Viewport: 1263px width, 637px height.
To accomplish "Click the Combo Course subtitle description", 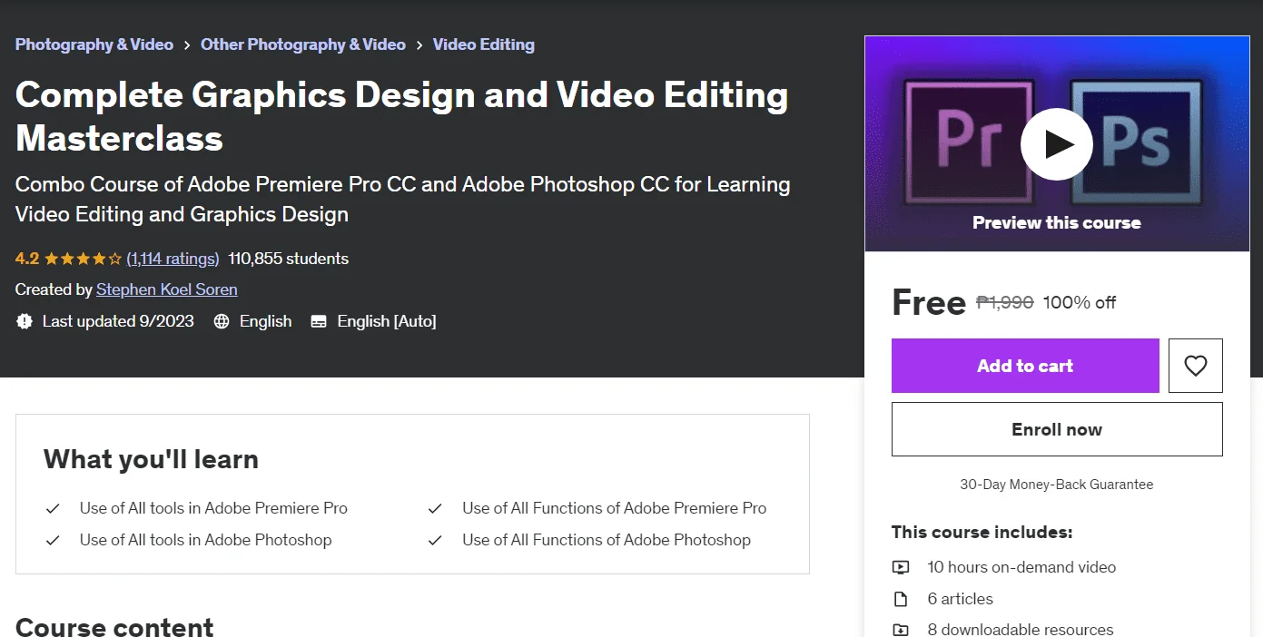I will [x=402, y=199].
